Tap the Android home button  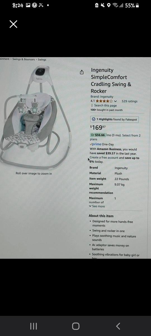(76, 326)
